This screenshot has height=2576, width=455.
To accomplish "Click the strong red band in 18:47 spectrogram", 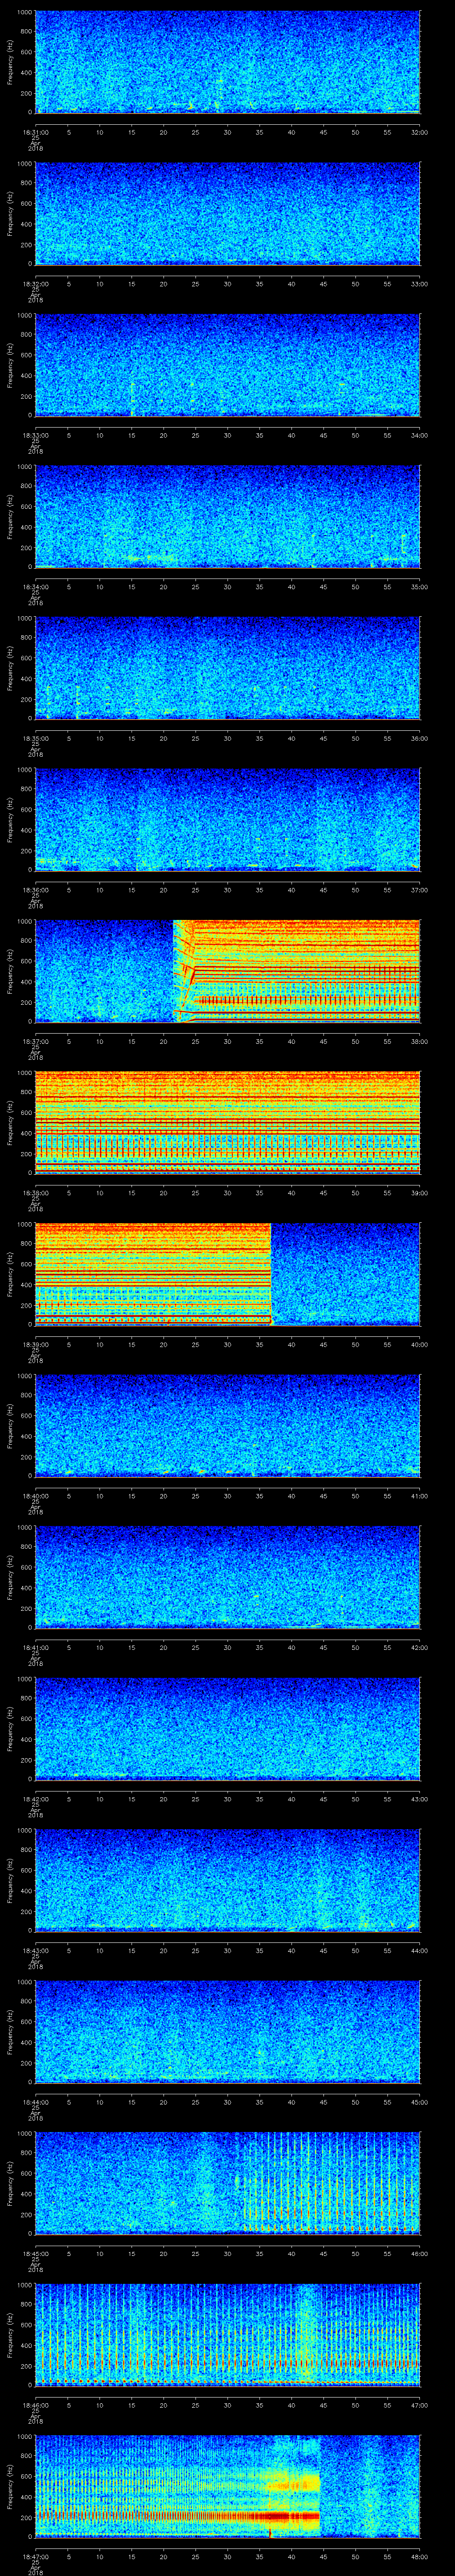I will coord(200,2507).
